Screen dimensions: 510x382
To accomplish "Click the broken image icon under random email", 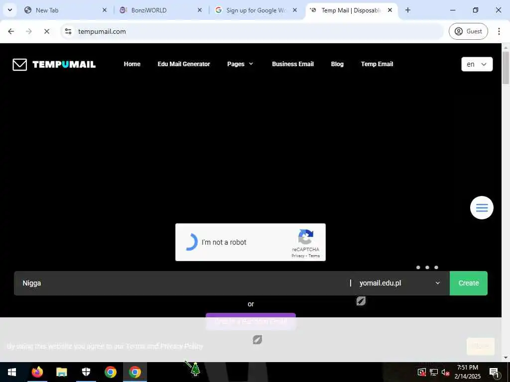I will coord(257,340).
